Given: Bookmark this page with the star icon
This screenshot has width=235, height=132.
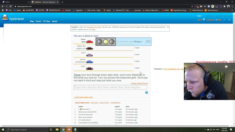Looking at the screenshot, I should click(192, 7).
